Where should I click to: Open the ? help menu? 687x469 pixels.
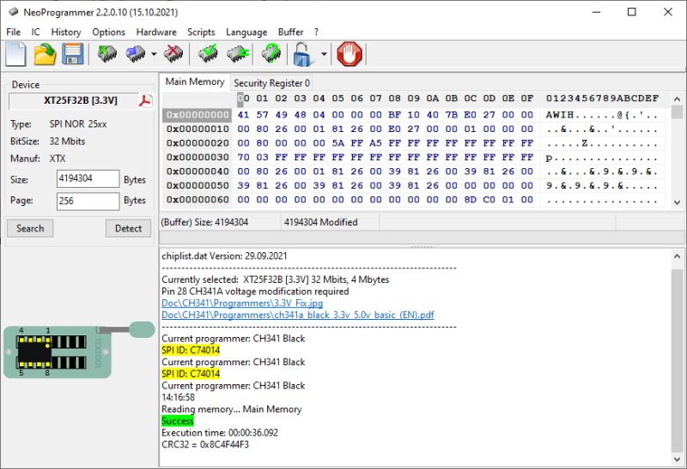coord(316,32)
